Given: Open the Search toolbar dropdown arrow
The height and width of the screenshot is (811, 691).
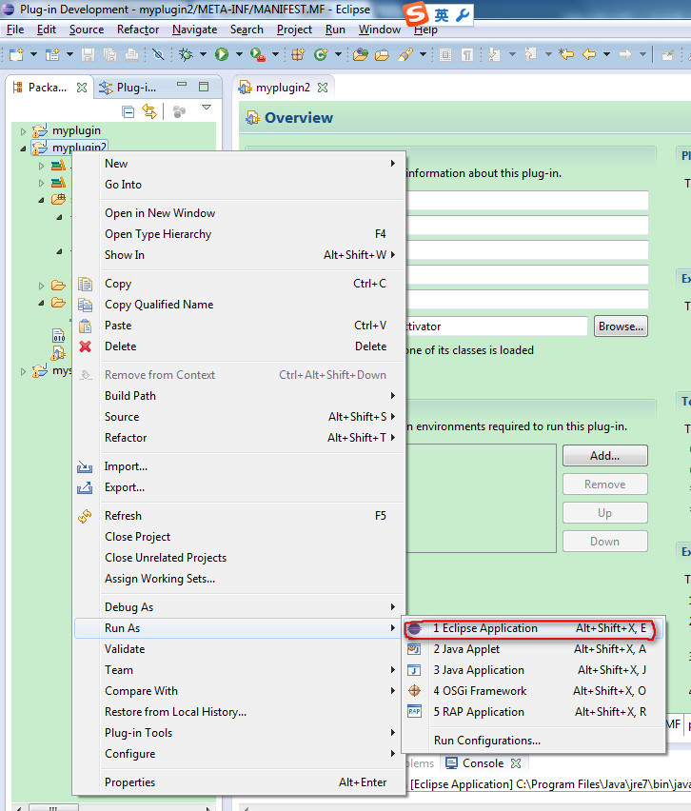Looking at the screenshot, I should 423,54.
